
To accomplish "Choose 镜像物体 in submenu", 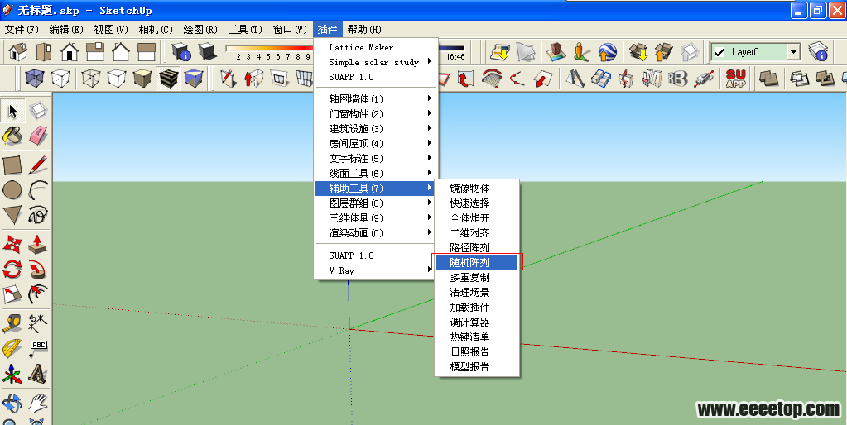I will (477, 189).
